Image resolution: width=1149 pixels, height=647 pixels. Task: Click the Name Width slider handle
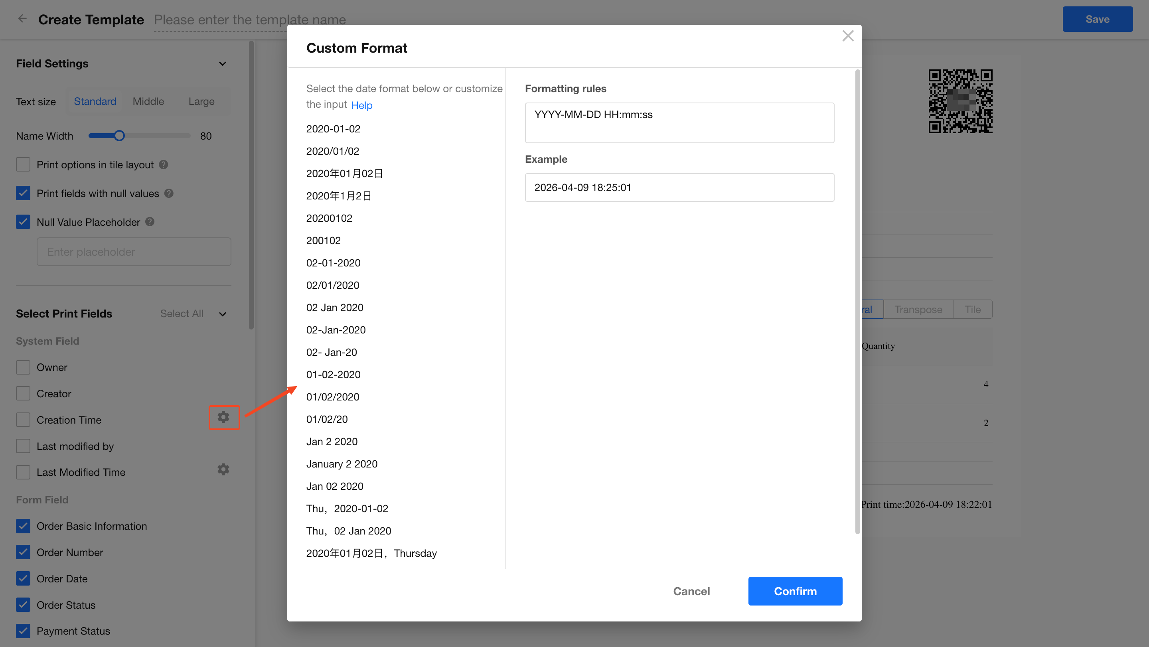[119, 136]
